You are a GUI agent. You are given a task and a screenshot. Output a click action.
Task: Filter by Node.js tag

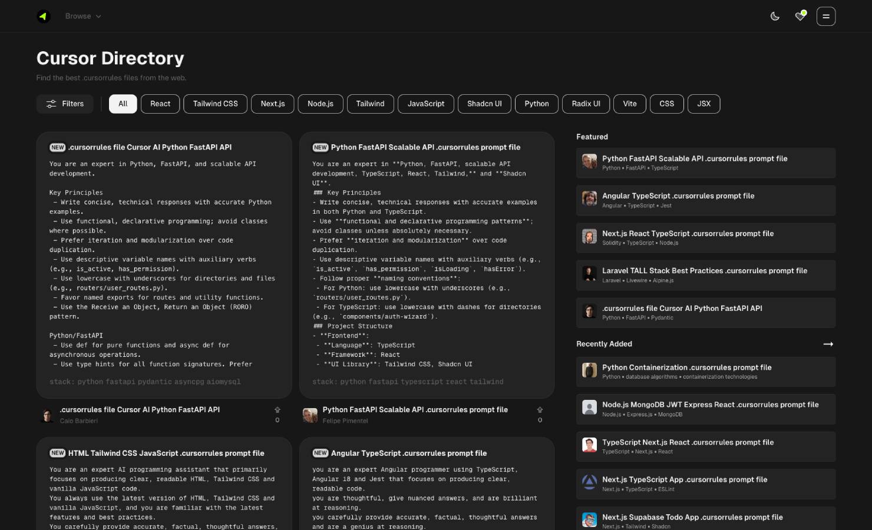(x=321, y=104)
